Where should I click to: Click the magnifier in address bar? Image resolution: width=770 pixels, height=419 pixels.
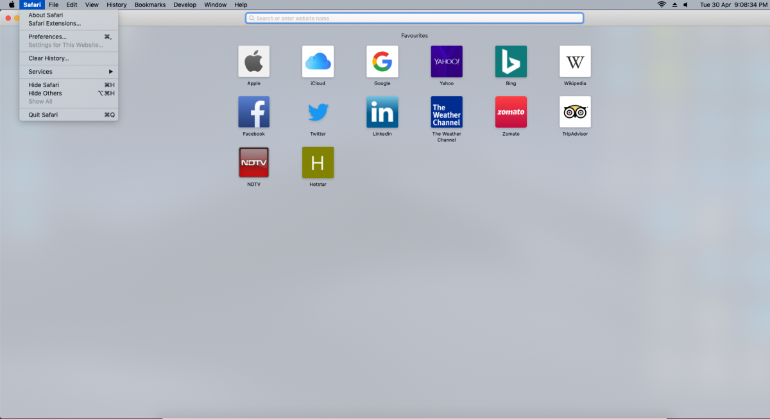pos(252,19)
